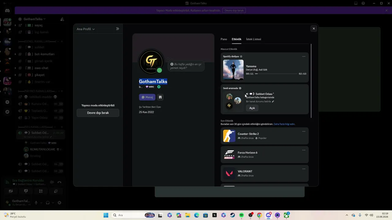Collapse the YAYINCI KANALLARI category
The height and width of the screenshot is (220, 392).
point(37,91)
